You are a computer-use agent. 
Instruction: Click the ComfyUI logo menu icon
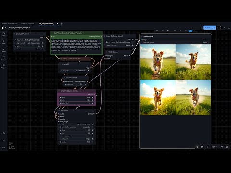tap(3, 28)
